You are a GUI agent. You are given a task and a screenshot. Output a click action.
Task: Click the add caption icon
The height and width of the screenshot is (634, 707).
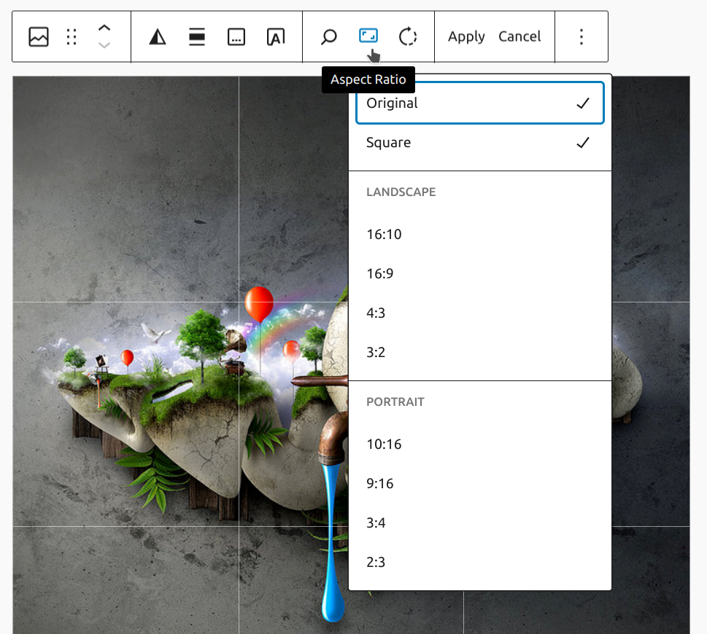point(236,36)
